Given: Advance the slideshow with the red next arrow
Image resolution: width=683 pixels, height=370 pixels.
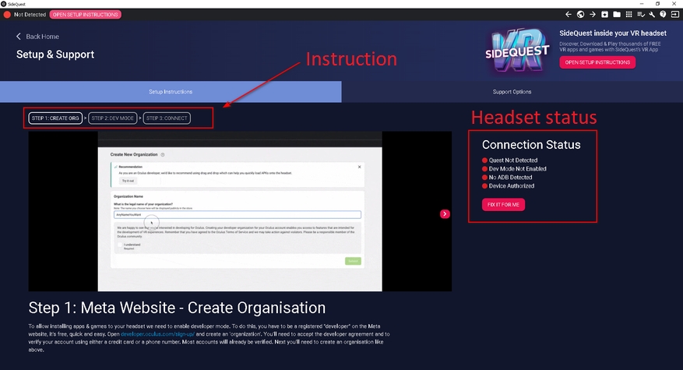Looking at the screenshot, I should [445, 213].
